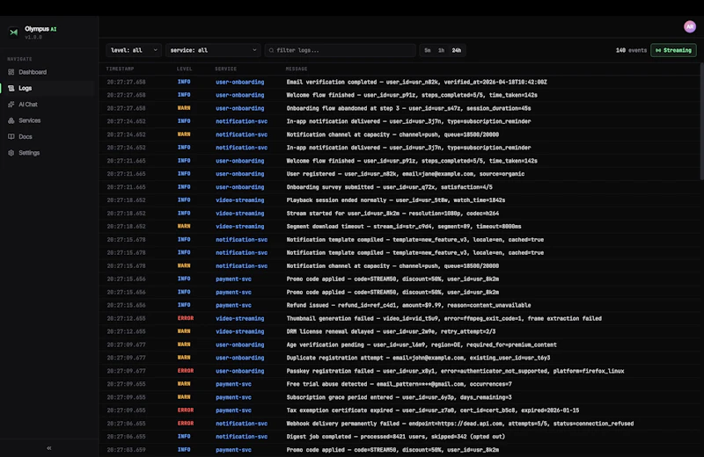The height and width of the screenshot is (457, 704).
Task: Click the SERVICE column header
Action: click(226, 69)
